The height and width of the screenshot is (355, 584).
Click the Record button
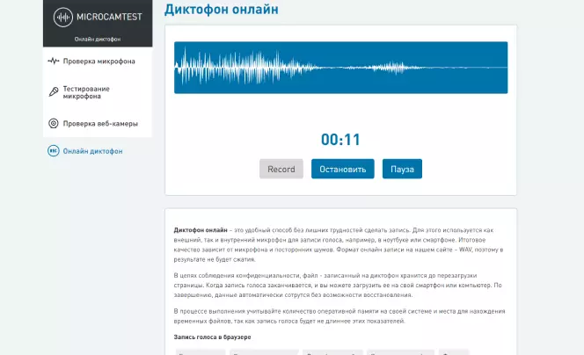point(281,169)
